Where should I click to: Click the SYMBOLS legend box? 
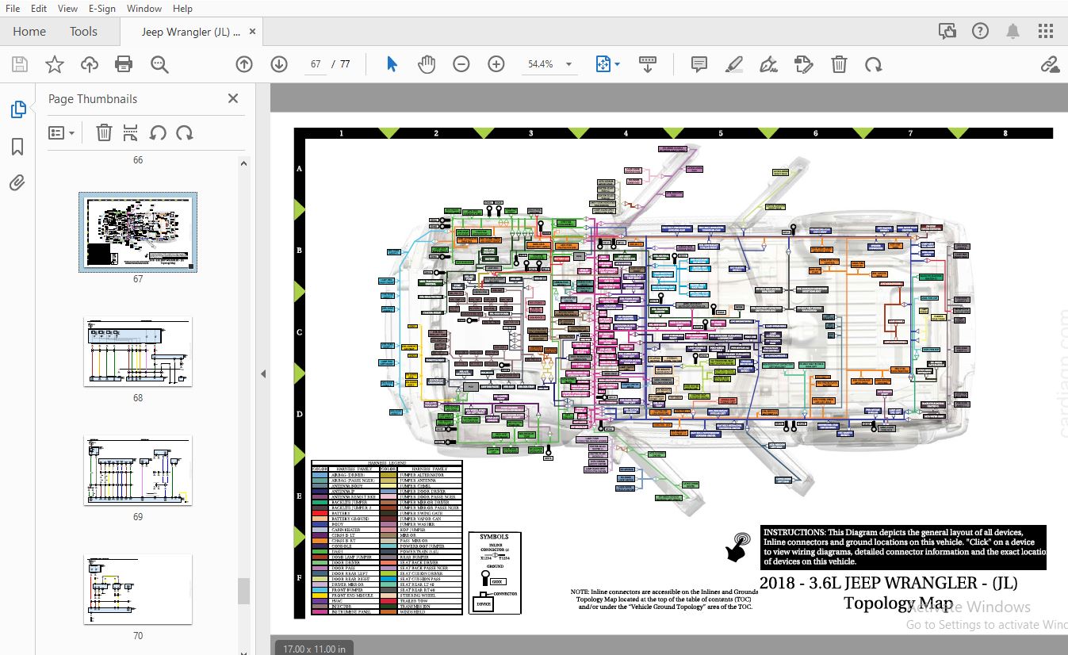point(495,573)
